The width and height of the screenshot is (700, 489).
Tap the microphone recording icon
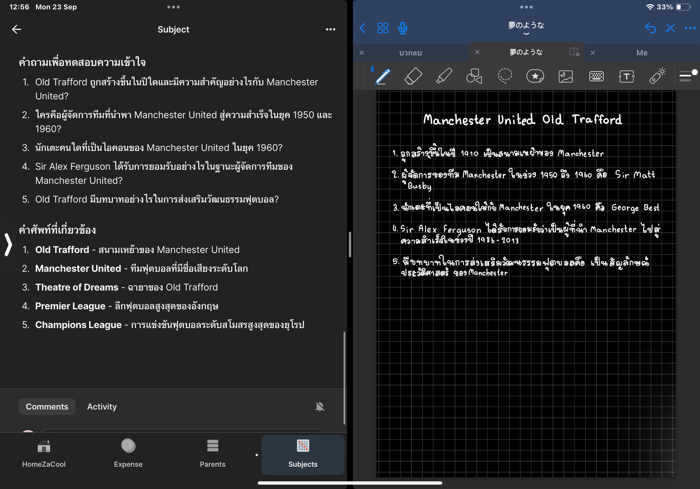click(x=402, y=28)
